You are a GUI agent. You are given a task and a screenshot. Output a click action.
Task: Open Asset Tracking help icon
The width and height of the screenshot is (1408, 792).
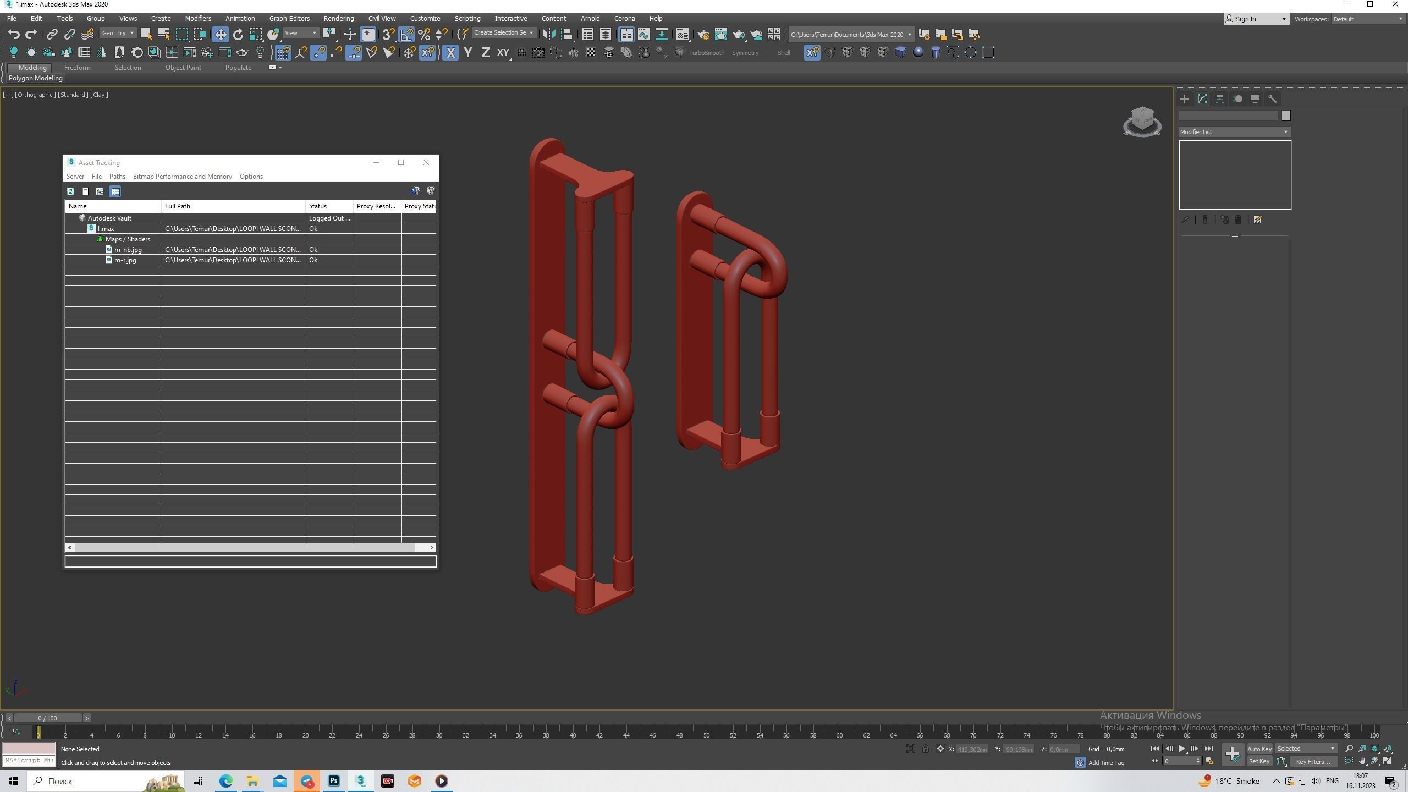click(x=415, y=191)
